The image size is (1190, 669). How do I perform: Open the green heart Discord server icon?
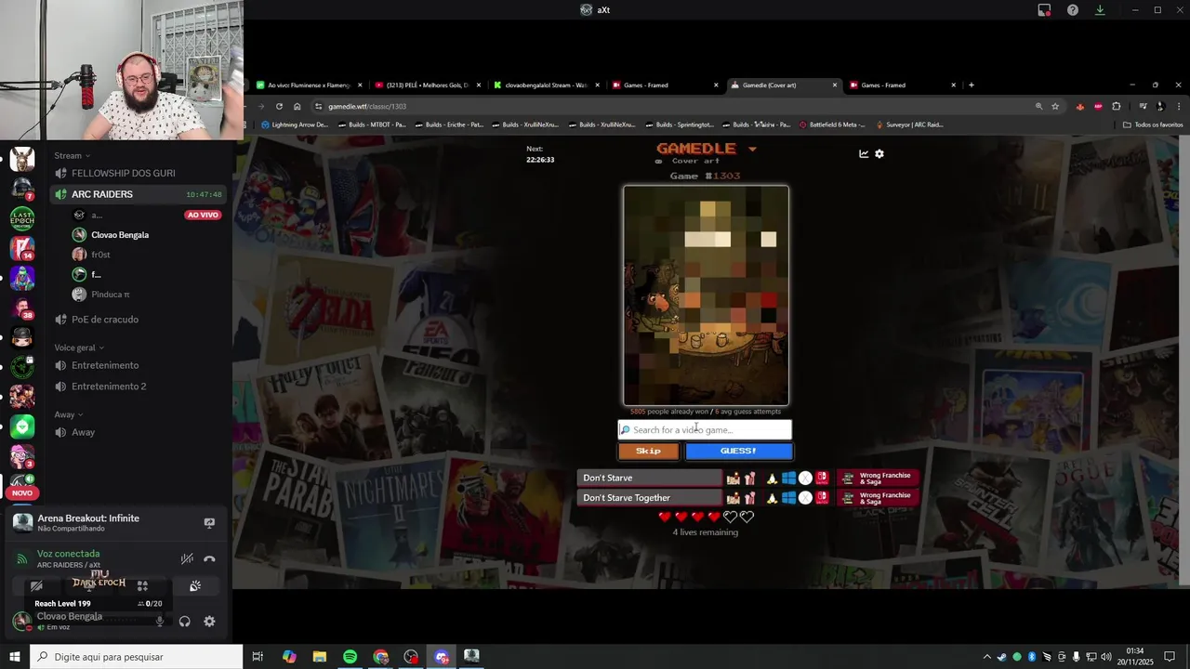point(22,426)
